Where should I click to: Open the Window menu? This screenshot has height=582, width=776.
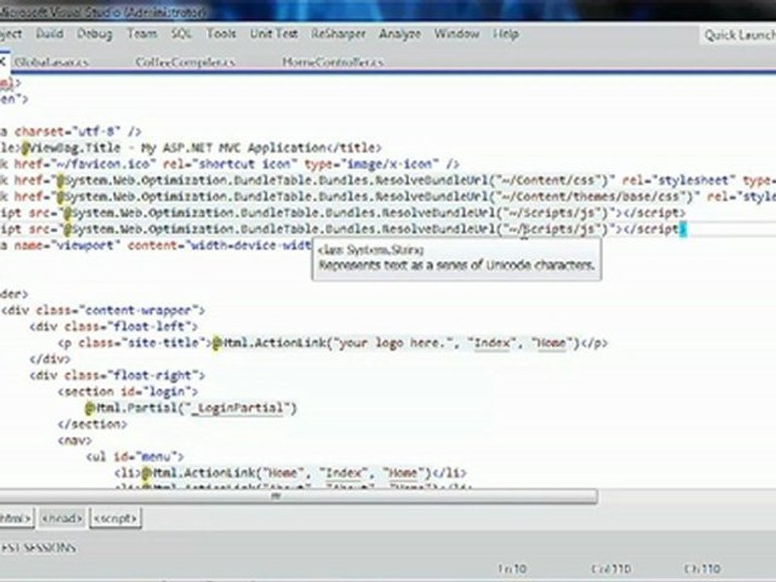click(456, 34)
